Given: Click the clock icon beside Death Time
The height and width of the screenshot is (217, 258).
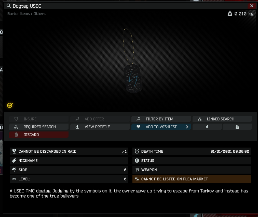Looking at the screenshot, I should (x=137, y=151).
